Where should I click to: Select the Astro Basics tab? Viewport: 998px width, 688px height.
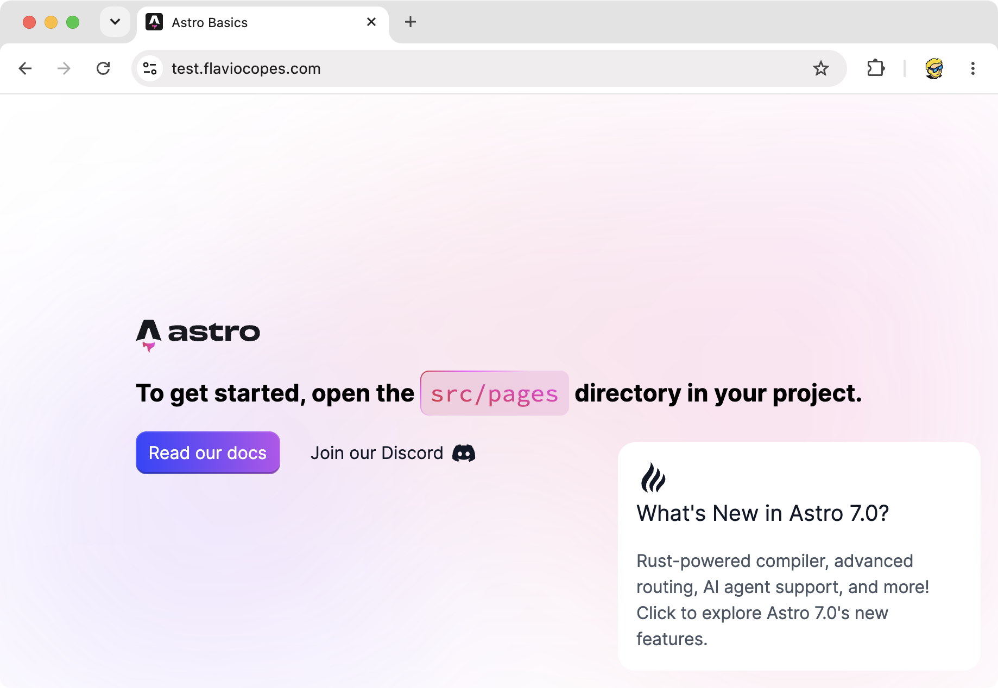coord(263,23)
